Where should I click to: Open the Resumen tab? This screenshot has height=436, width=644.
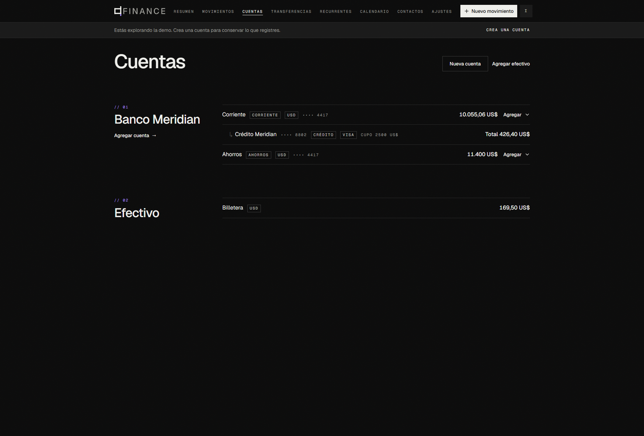point(184,11)
